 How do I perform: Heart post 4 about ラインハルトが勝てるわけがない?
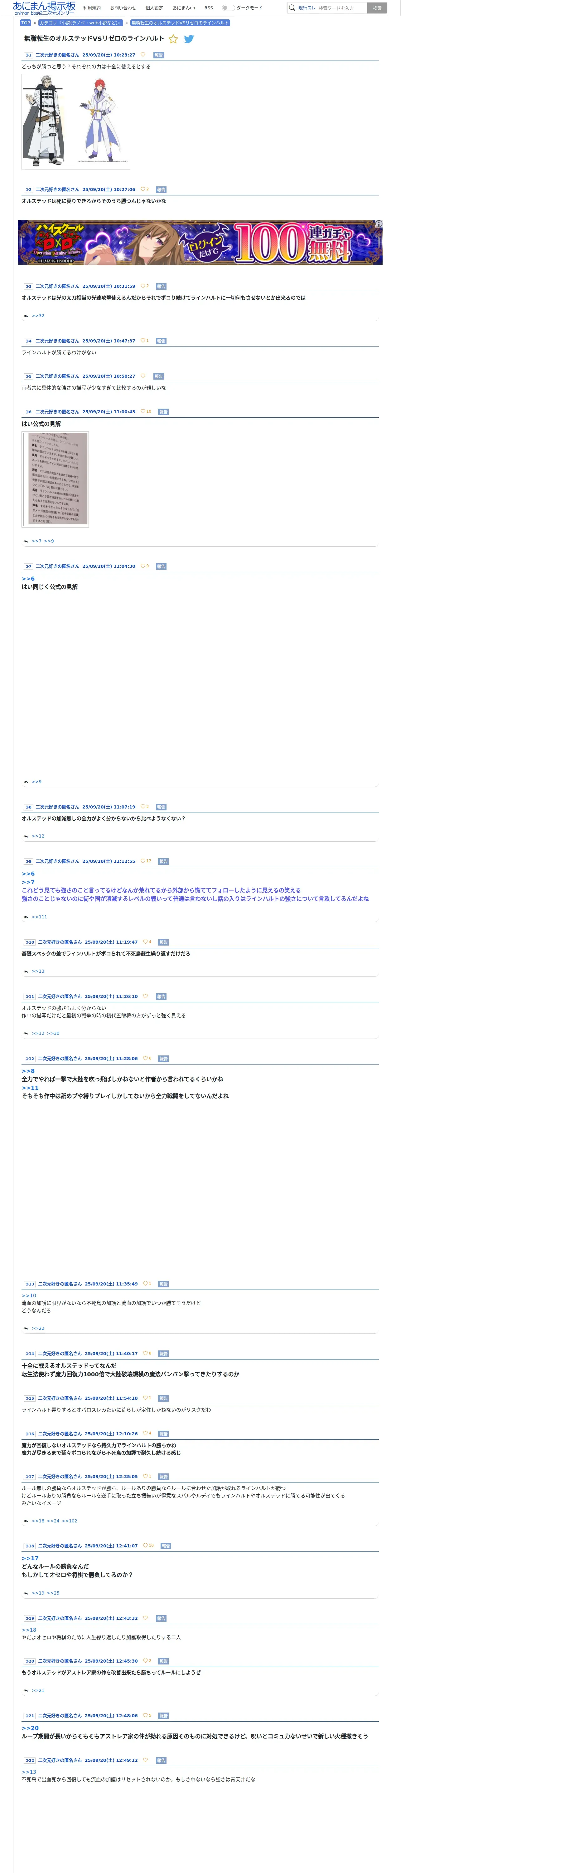tap(143, 340)
